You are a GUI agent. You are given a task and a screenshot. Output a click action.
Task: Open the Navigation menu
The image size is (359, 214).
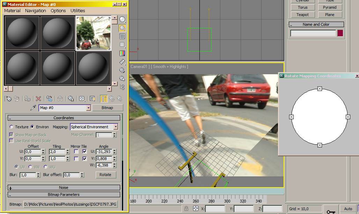pyautogui.click(x=35, y=11)
